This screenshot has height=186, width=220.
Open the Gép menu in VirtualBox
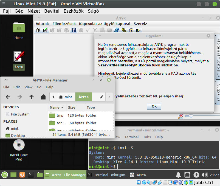19,11
